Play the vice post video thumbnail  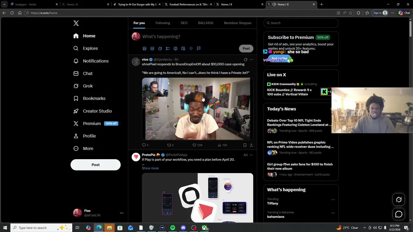(197, 109)
